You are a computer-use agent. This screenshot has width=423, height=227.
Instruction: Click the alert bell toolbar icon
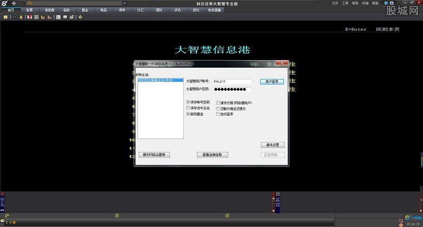(x=21, y=17)
